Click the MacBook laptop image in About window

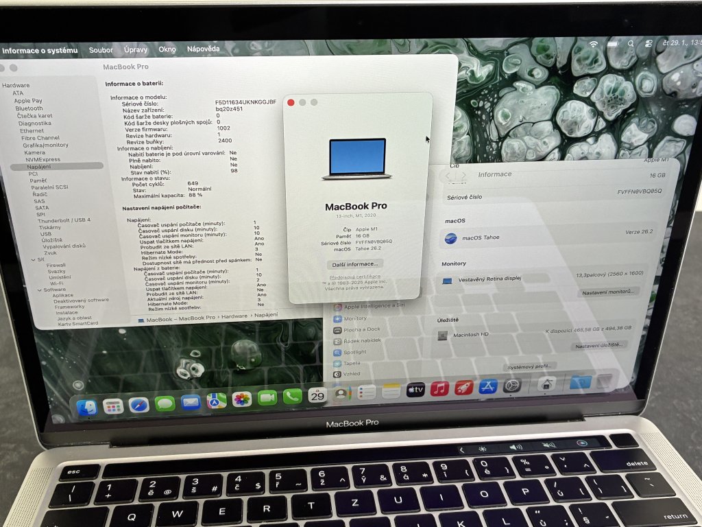356,159
